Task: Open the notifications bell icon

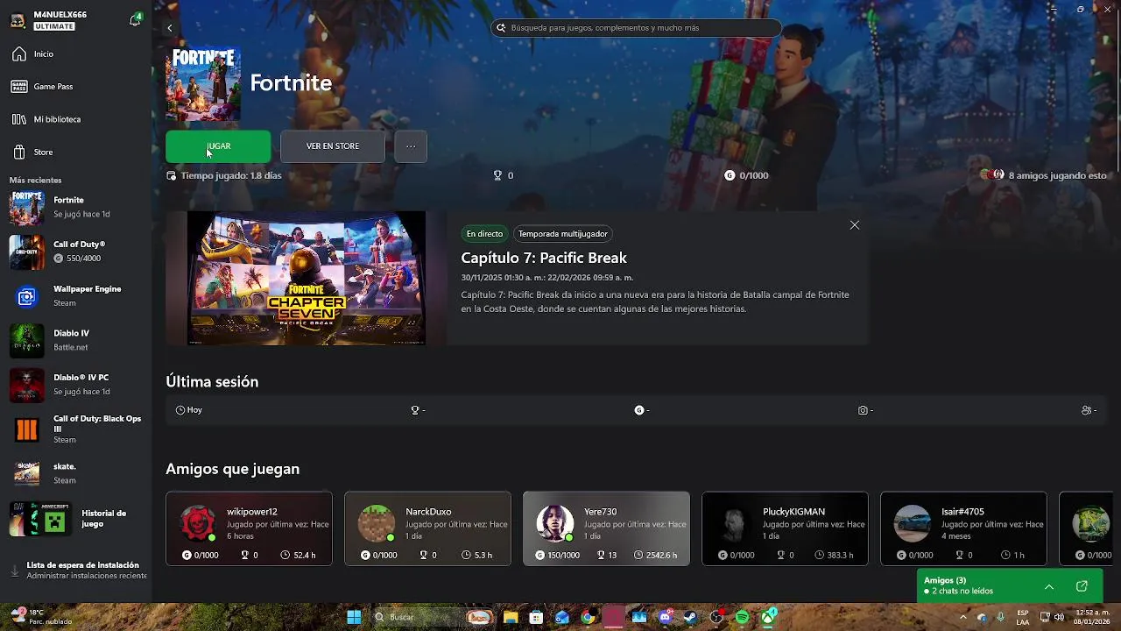Action: click(x=136, y=20)
